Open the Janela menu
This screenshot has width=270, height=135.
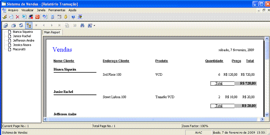pos(41,10)
